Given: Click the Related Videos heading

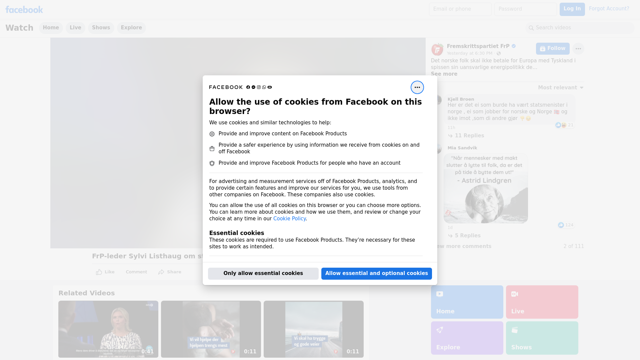Looking at the screenshot, I should [x=87, y=293].
